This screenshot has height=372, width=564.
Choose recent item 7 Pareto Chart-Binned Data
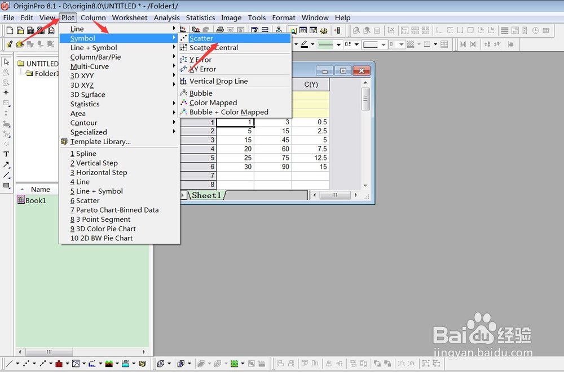[119, 210]
